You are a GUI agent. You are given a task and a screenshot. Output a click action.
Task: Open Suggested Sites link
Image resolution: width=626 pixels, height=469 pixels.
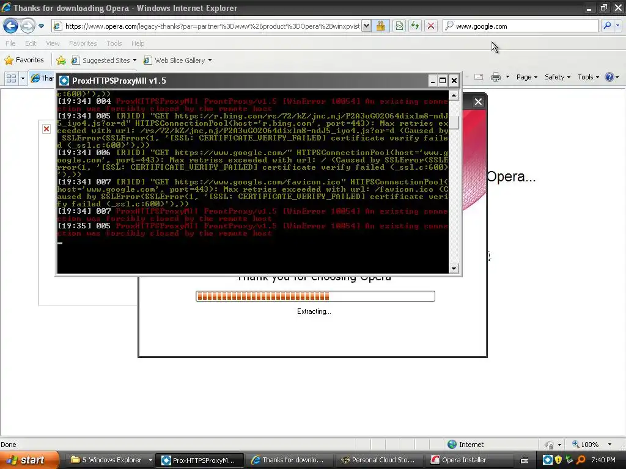[x=101, y=60]
